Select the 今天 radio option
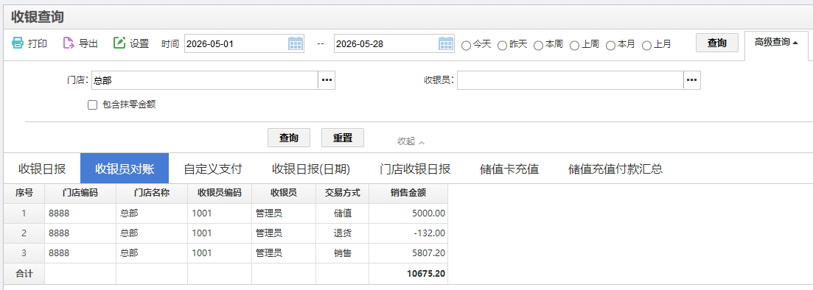Viewport: 813px width, 290px height. click(466, 46)
